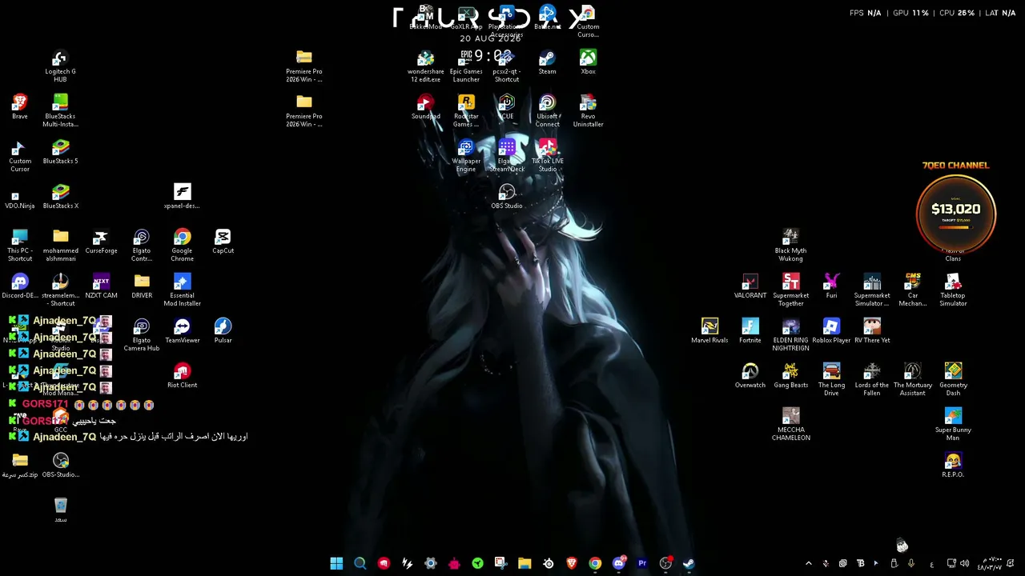Select the BlueStacks 5 desktop icon

(60, 152)
